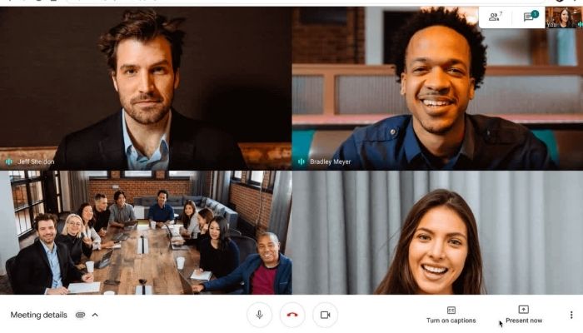Show the participants list icon
The width and height of the screenshot is (583, 333).
coord(496,17)
